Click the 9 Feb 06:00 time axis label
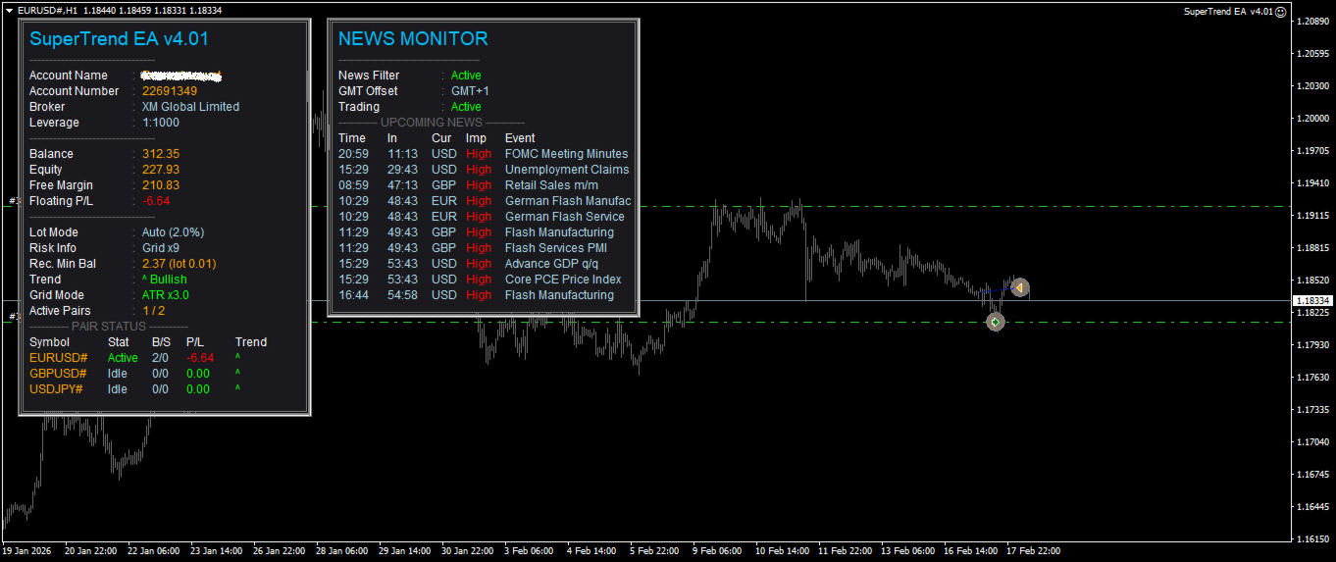Image resolution: width=1336 pixels, height=562 pixels. pos(717,551)
